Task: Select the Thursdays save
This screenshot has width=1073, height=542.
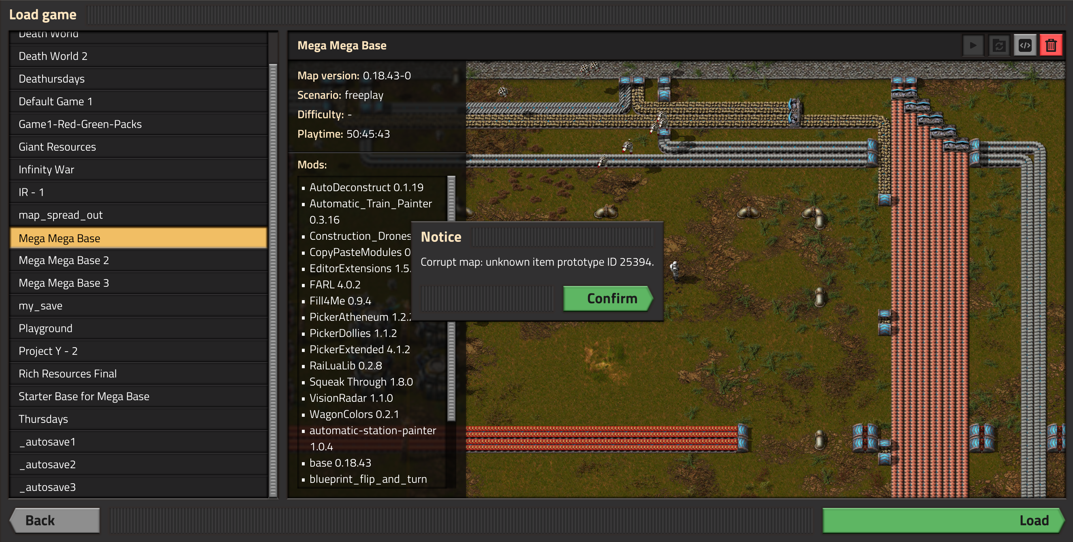Action: 138,419
